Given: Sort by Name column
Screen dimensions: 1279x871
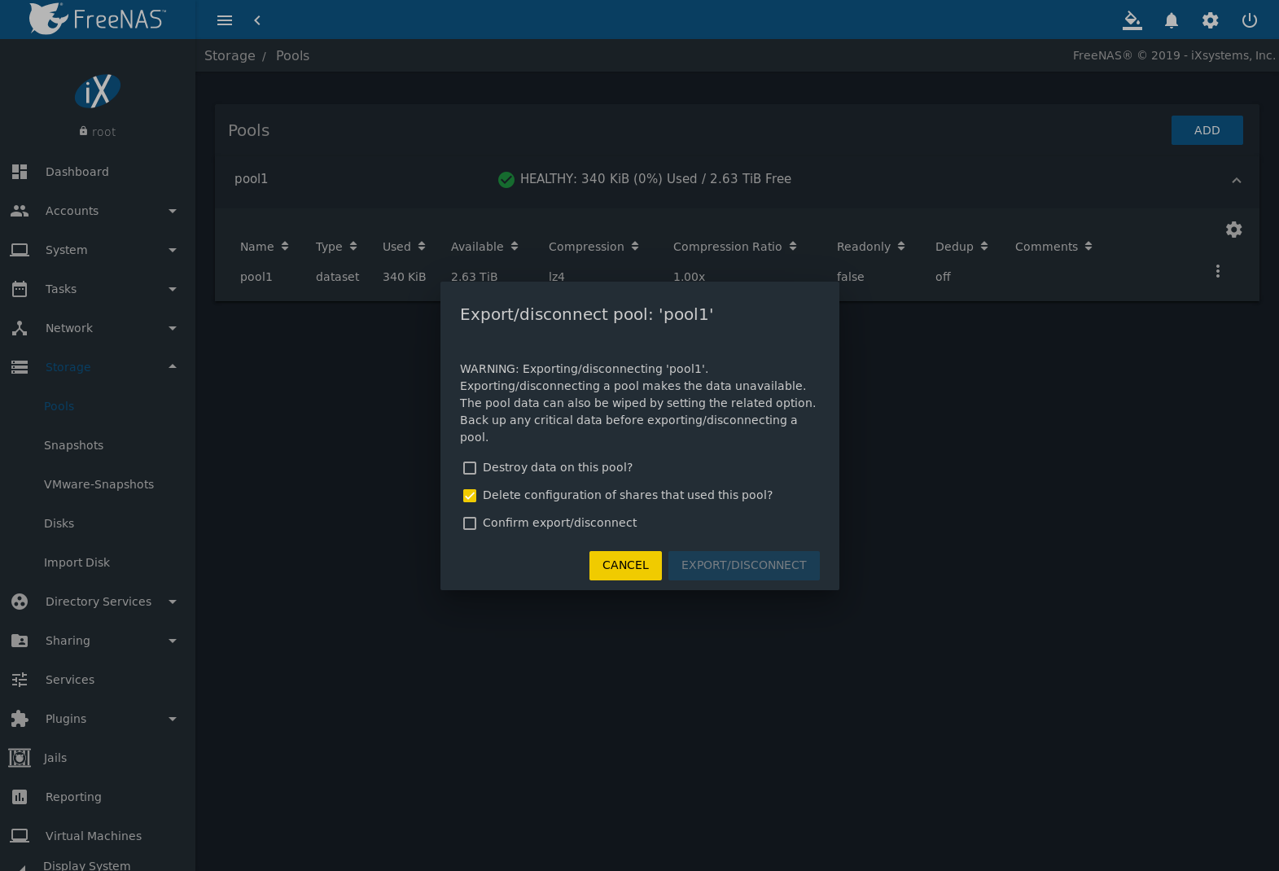Looking at the screenshot, I should [x=265, y=247].
